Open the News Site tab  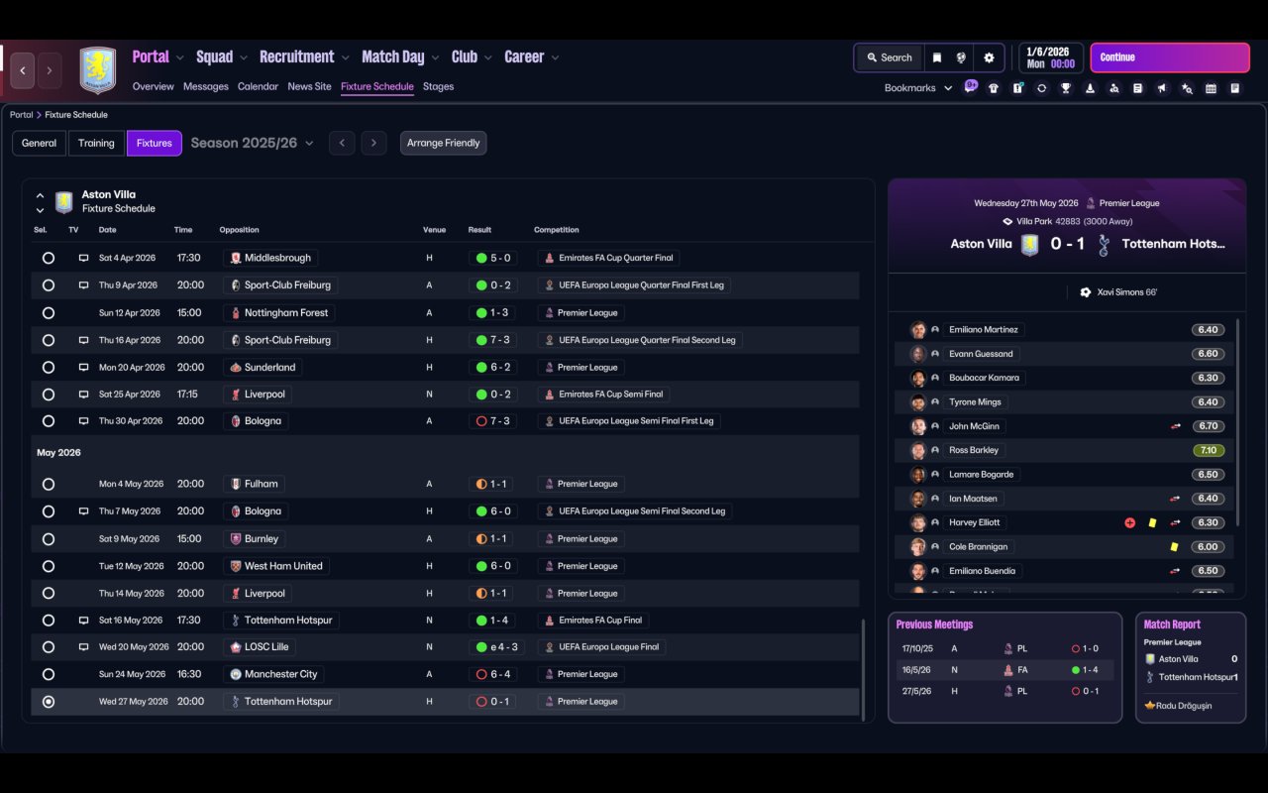(309, 86)
